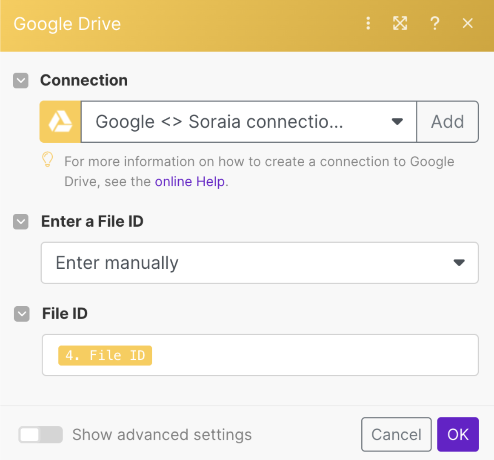494x460 pixels.
Task: Open the three-dot options menu
Action: (368, 23)
